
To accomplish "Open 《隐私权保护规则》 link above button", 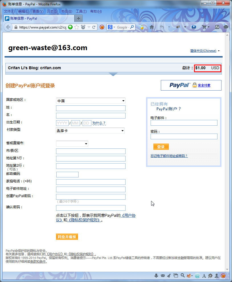I will coord(84,220).
